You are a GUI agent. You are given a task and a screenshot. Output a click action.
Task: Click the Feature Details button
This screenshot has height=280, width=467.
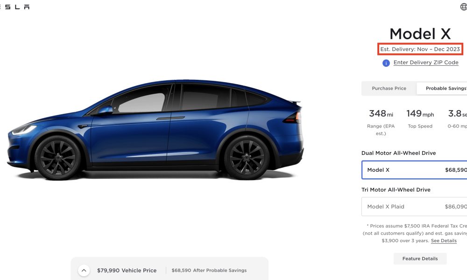(x=420, y=259)
